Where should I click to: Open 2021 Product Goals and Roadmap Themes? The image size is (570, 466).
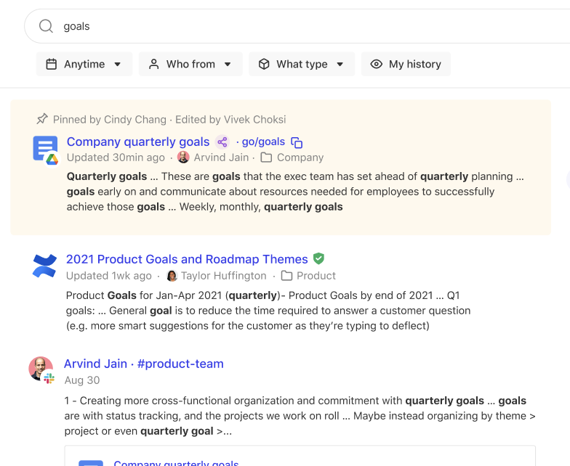pyautogui.click(x=187, y=259)
